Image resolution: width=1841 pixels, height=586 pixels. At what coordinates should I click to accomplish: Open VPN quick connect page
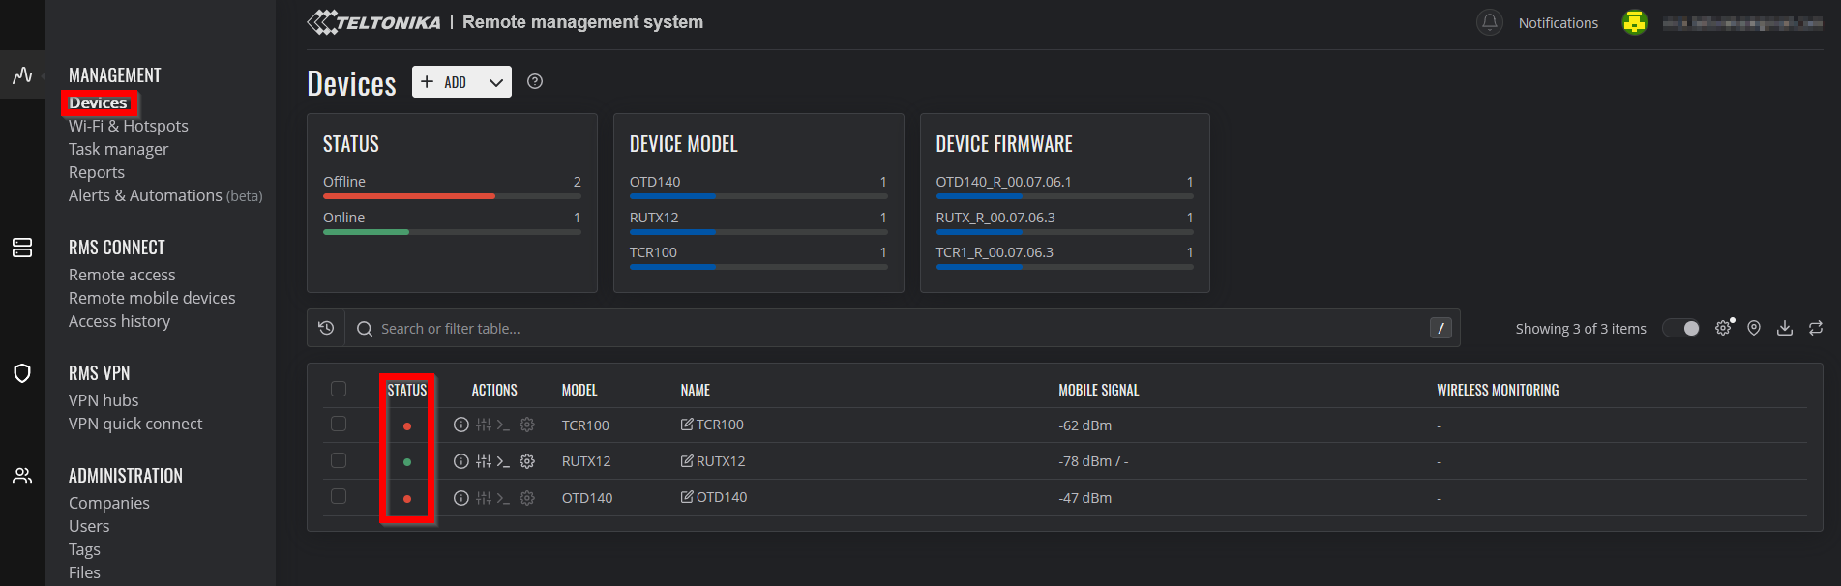[x=135, y=424]
